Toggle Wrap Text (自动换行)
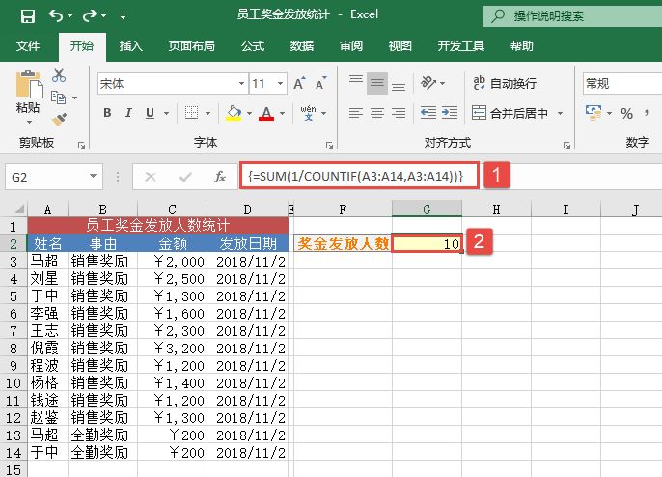662x477 pixels. click(x=504, y=84)
